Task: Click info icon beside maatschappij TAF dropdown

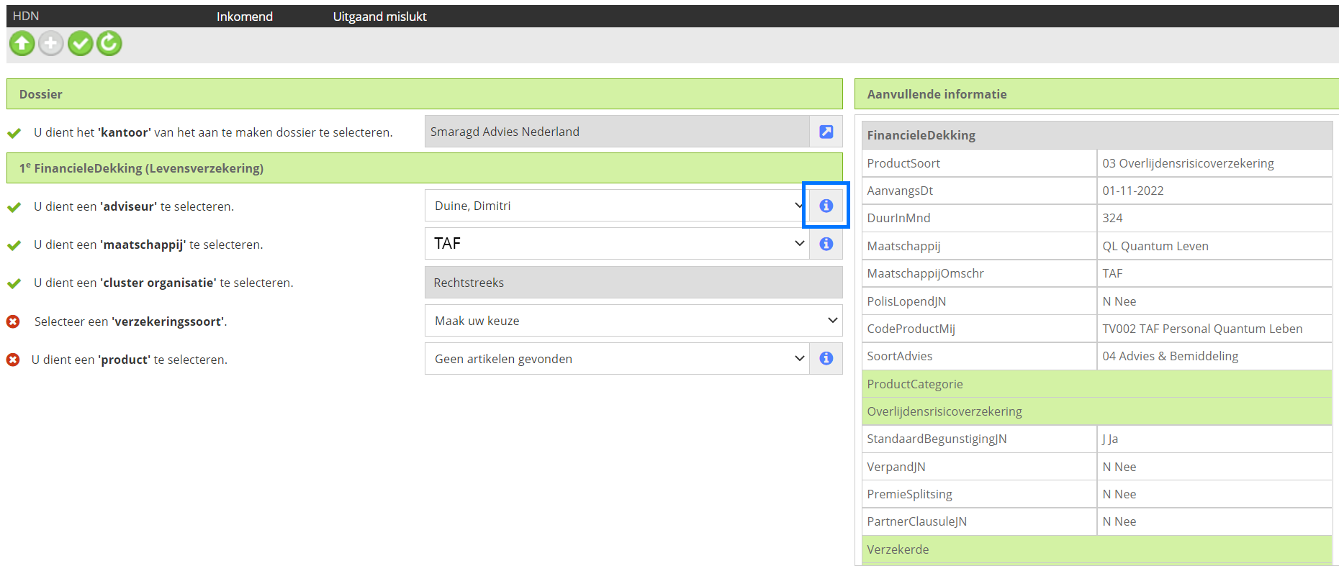Action: point(826,244)
